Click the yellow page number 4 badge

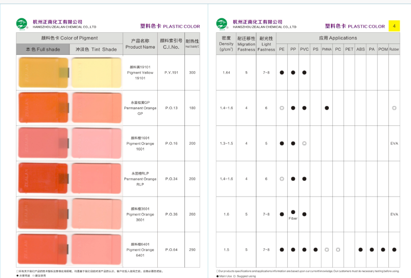click(394, 26)
